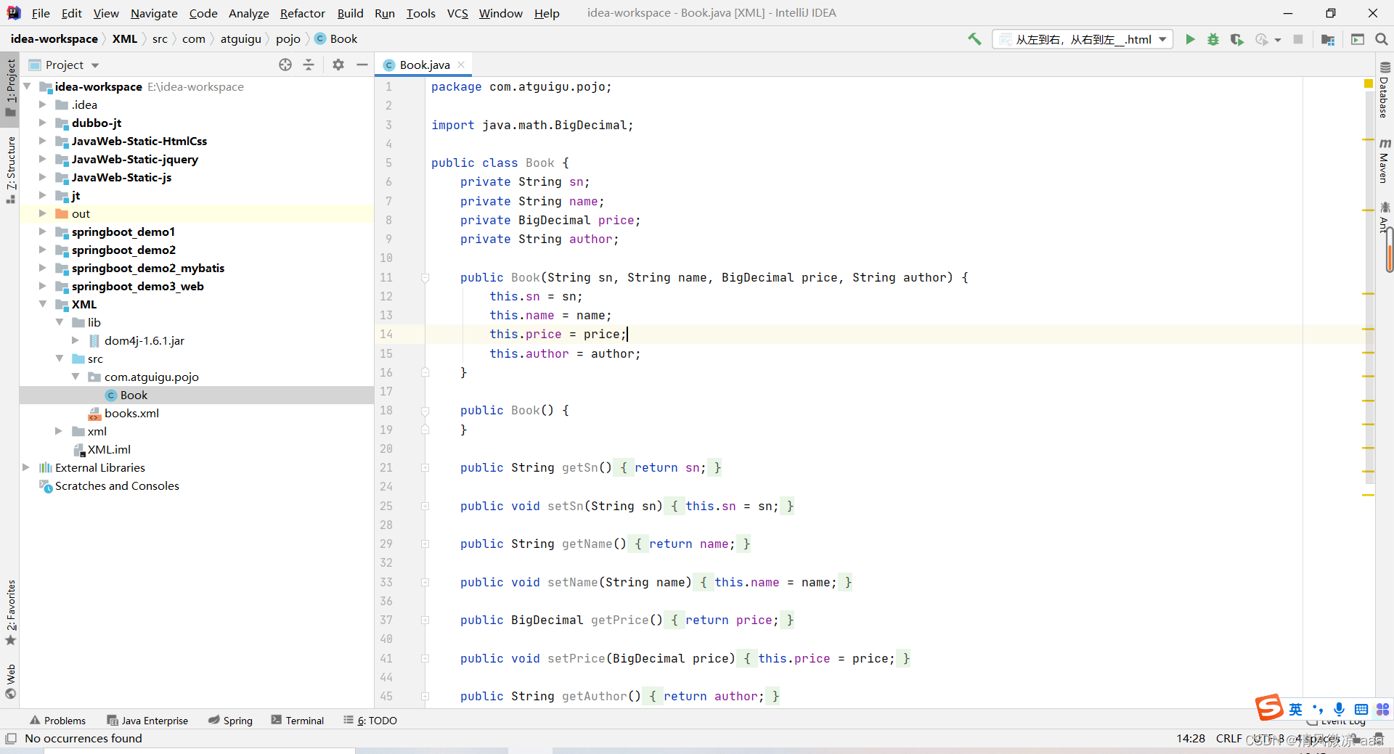Open the Terminal tool window
The height and width of the screenshot is (754, 1394).
pos(298,721)
